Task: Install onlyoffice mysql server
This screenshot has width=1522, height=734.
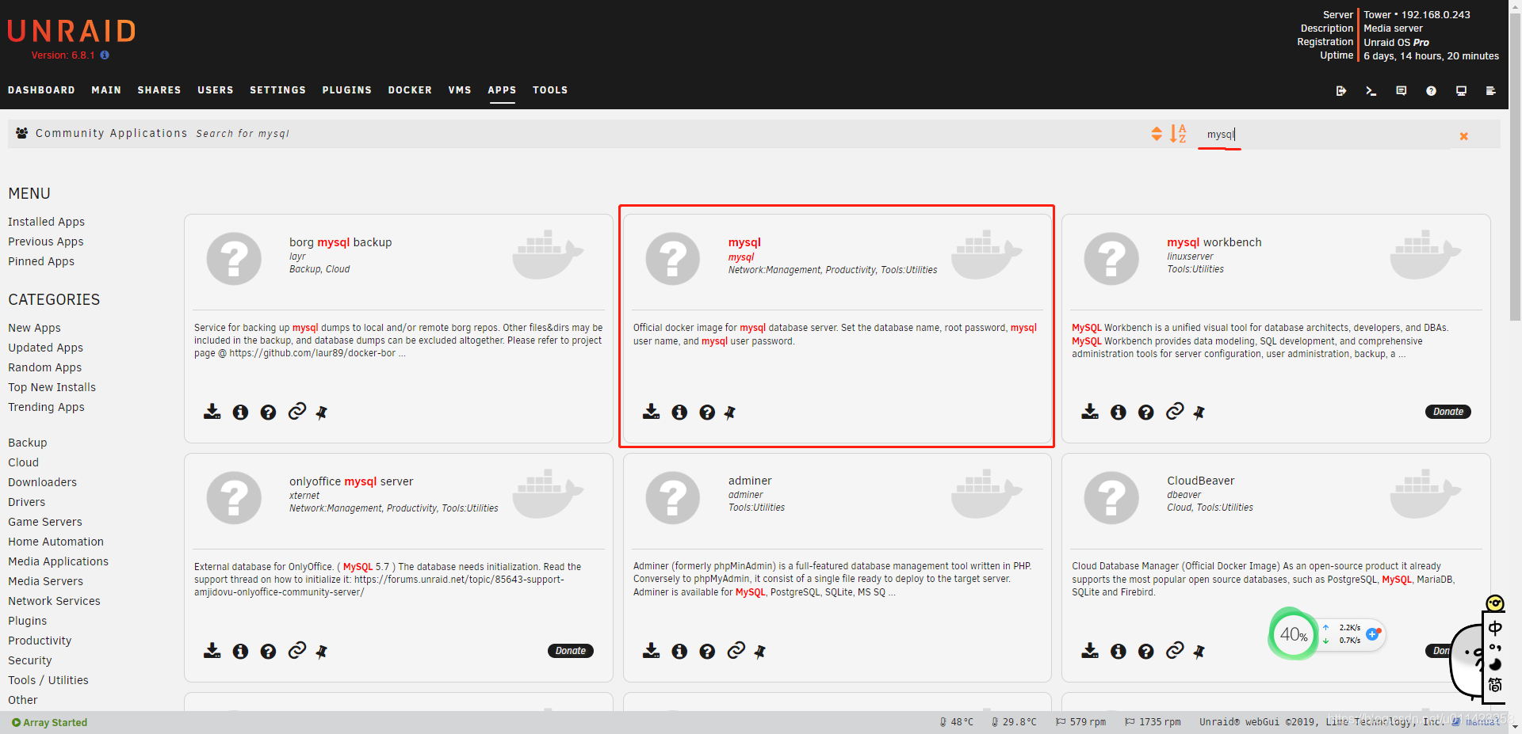Action: point(212,651)
